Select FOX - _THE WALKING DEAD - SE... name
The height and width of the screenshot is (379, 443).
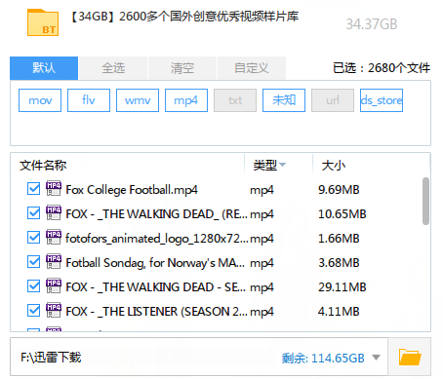pyautogui.click(x=156, y=287)
